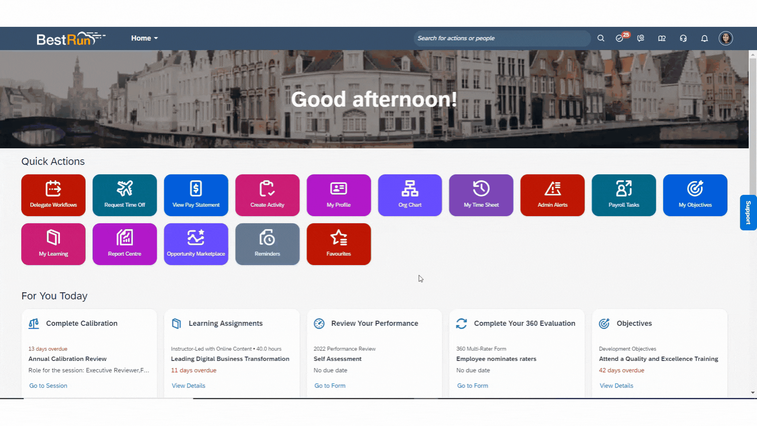Click the 42 days overdue label

[621, 370]
